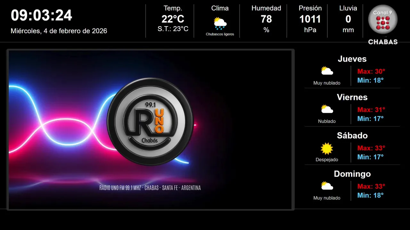Click the Presión heading
This screenshot has width=410, height=230.
[x=310, y=8]
